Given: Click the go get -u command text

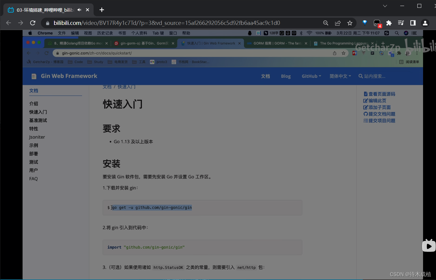Looking at the screenshot, I should (152, 207).
